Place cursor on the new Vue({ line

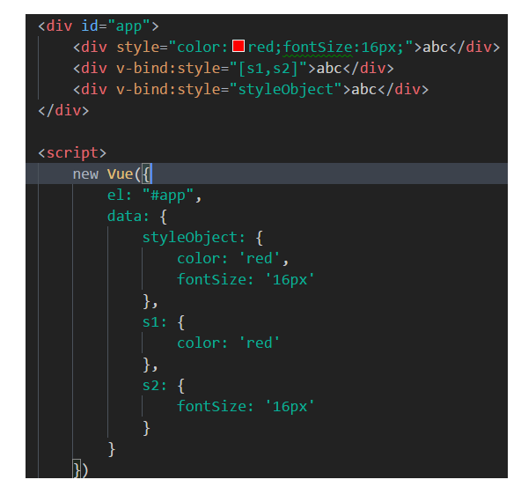pyautogui.click(x=267, y=173)
